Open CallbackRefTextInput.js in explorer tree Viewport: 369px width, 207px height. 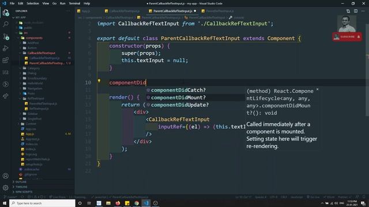[x=44, y=58]
